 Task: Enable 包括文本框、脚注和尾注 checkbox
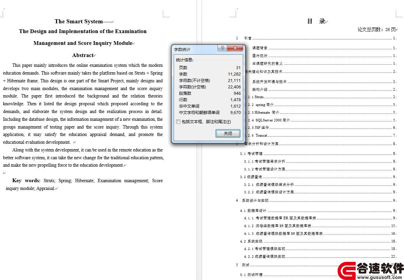[x=178, y=122]
